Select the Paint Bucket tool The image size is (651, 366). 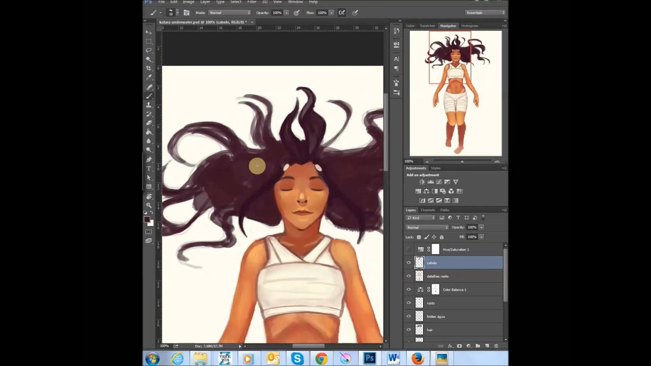[149, 132]
